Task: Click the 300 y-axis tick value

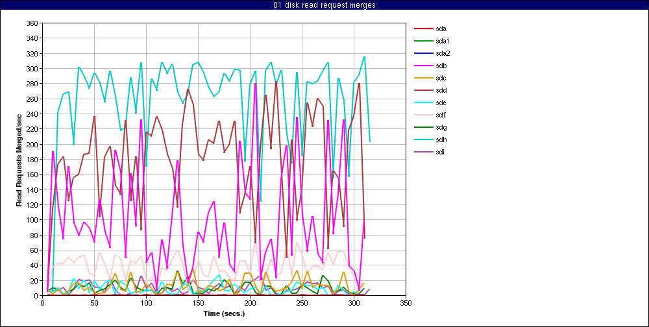Action: point(32,69)
